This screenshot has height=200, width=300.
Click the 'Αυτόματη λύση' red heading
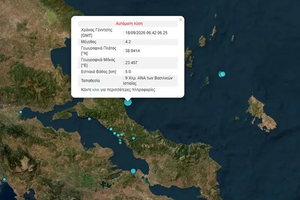click(x=129, y=24)
